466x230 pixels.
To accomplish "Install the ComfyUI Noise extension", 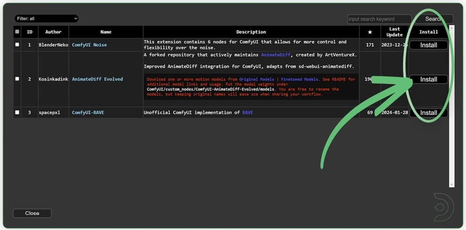I will point(428,45).
